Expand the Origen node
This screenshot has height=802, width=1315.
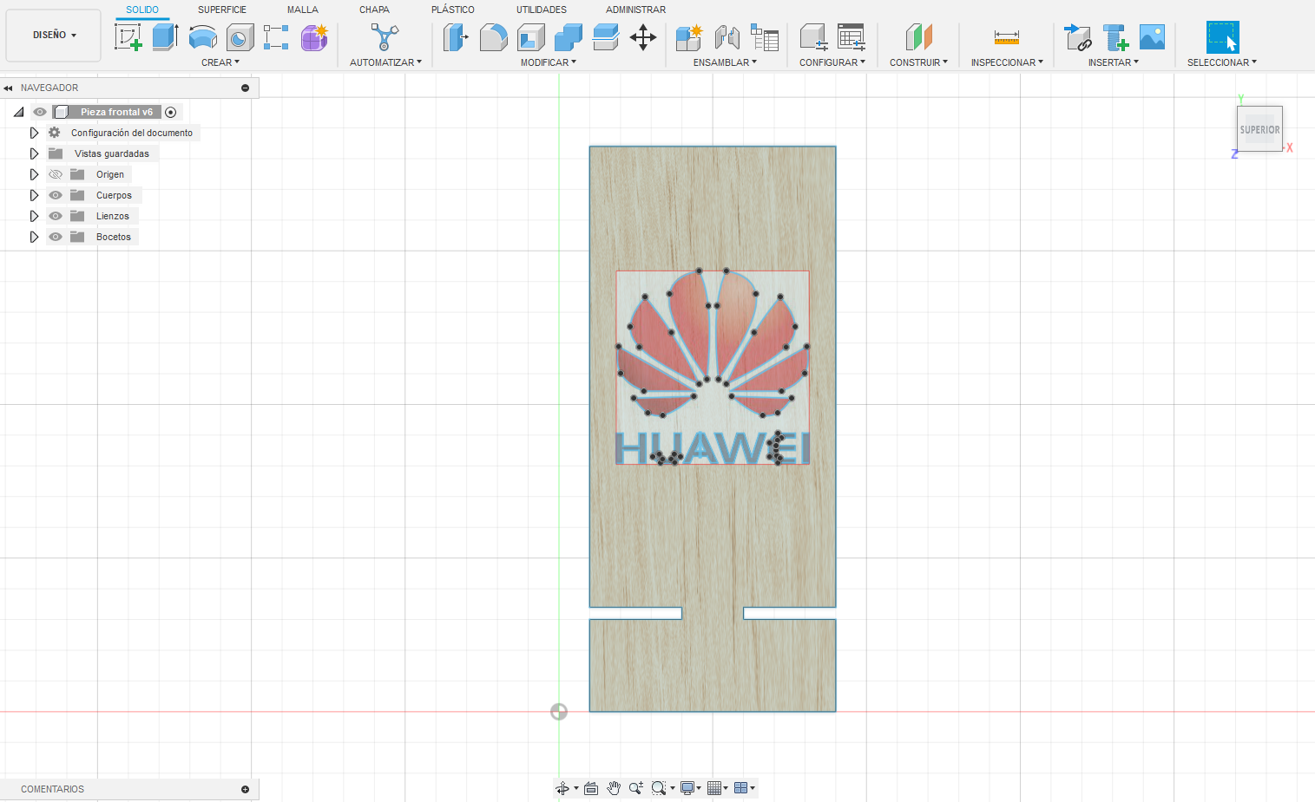[x=34, y=174]
